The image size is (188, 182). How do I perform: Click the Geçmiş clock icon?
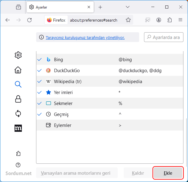(x=49, y=114)
